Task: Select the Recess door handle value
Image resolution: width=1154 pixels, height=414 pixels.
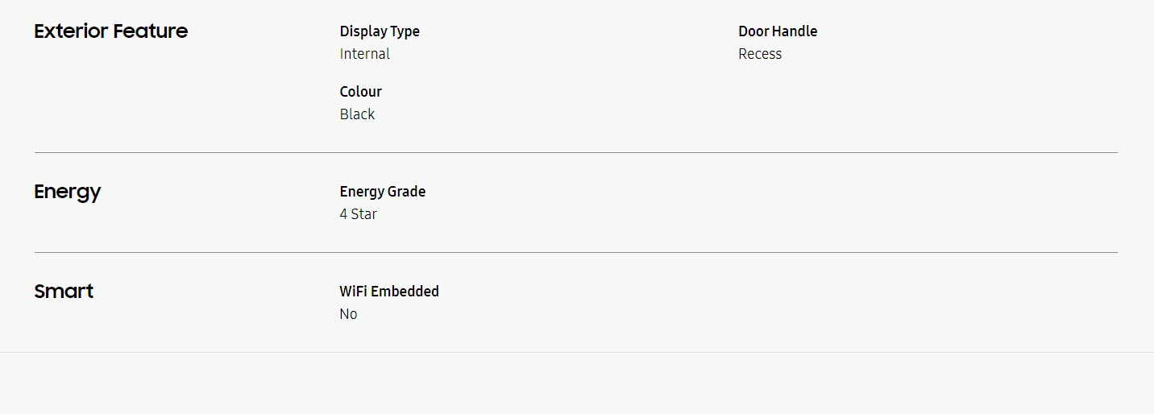Action: [x=760, y=54]
